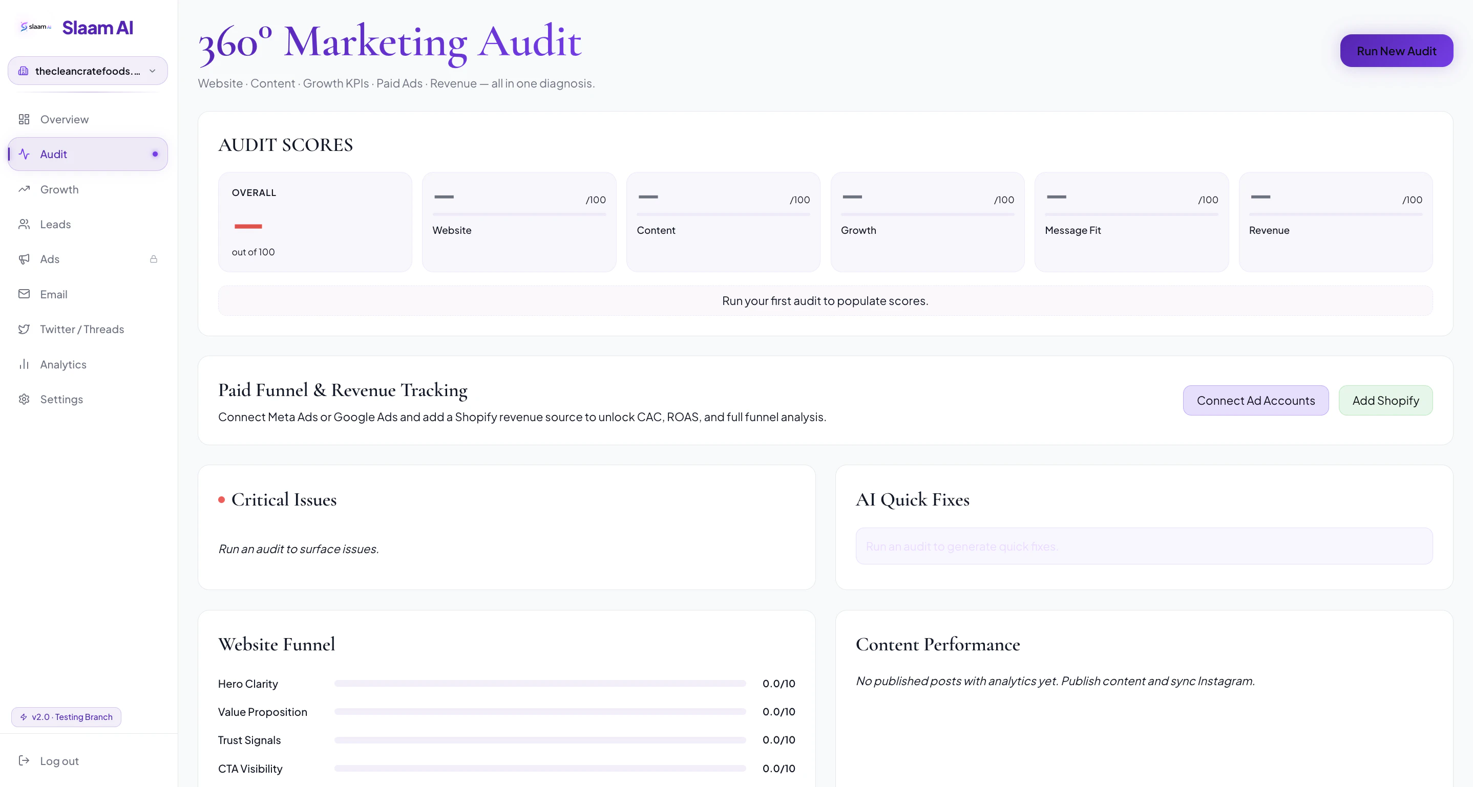Switch to the Growth sidebar section

59,189
